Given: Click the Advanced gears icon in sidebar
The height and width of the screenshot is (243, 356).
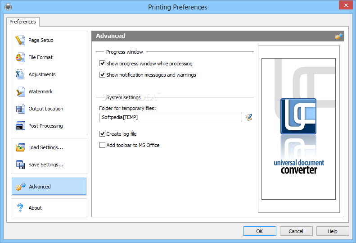Looking at the screenshot, I should point(20,186).
